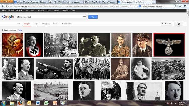This screenshot has height=106, width=189.
Task: Expand the SafeSearch dropdown
Action: [x=166, y=24]
